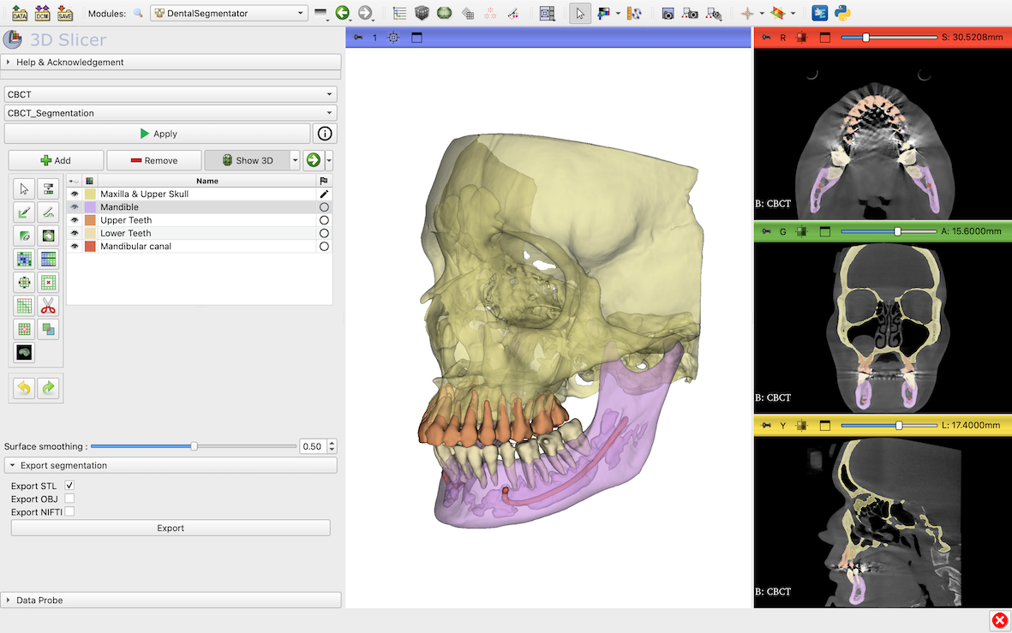Open the Extensions Manager
1012x633 pixels.
pyautogui.click(x=819, y=13)
